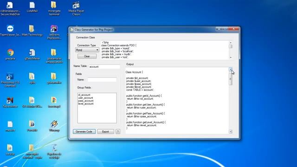Select the Chrome shortcut icon on desktop

point(10,54)
